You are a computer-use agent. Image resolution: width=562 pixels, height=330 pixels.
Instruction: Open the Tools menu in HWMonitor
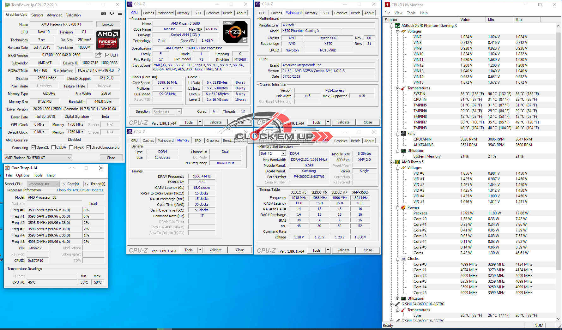(x=411, y=13)
